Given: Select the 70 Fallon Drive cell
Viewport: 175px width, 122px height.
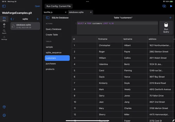Looking at the screenshot, I should [x=160, y=96].
